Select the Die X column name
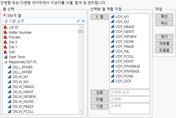 point(13,42)
